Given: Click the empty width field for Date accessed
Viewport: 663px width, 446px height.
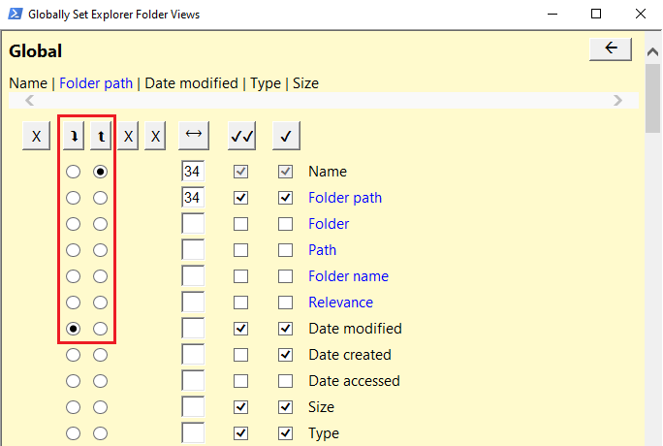Looking at the screenshot, I should [x=193, y=381].
